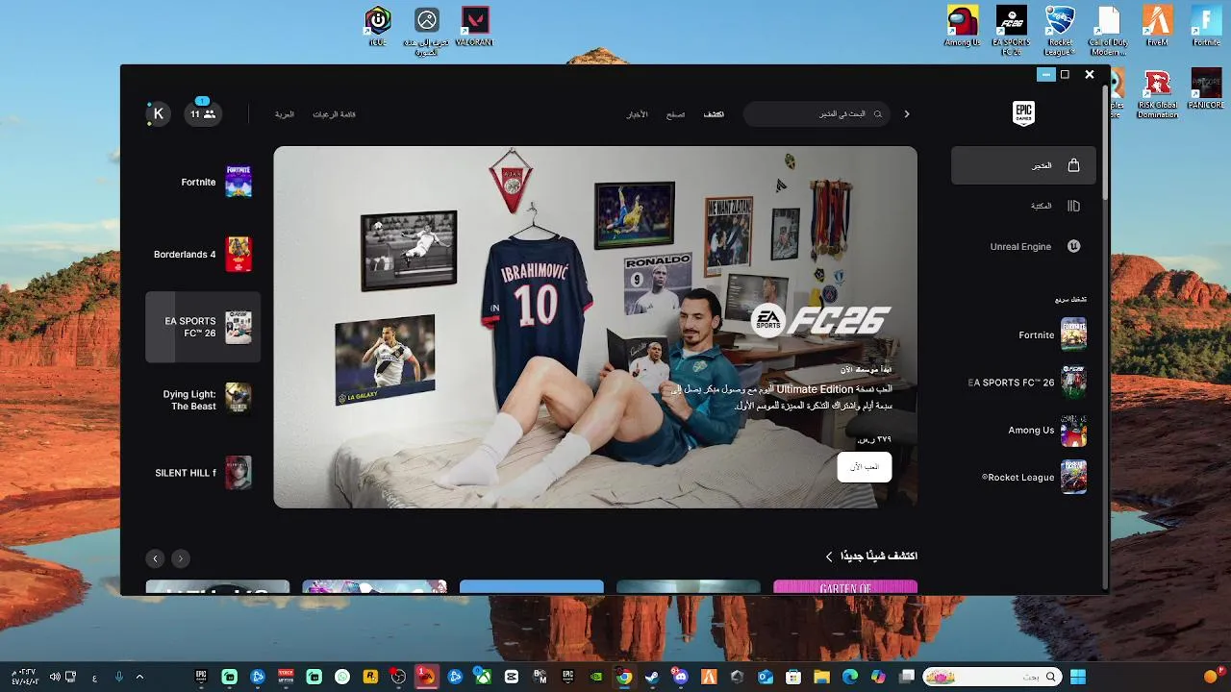Viewport: 1231px width, 692px height.
Task: Open WhatsApp from the taskbar
Action: pyautogui.click(x=342, y=677)
